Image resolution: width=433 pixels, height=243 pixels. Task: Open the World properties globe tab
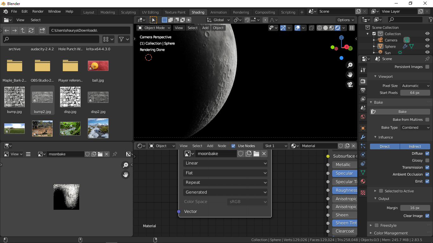click(x=363, y=117)
